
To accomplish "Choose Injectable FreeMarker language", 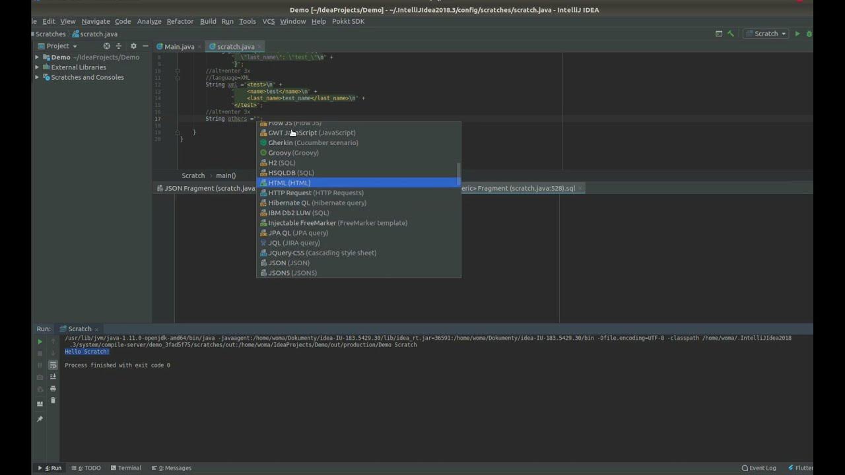I will [358, 223].
